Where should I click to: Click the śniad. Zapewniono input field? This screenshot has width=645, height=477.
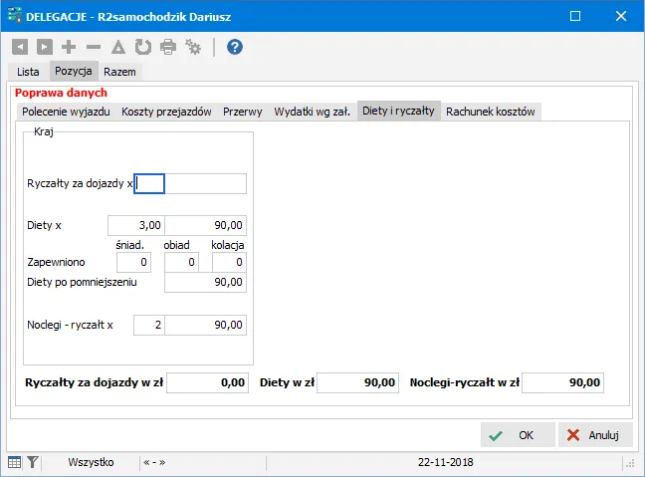tap(133, 262)
